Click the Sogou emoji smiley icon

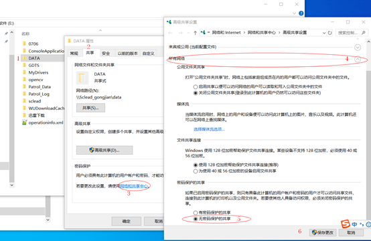(368, 224)
